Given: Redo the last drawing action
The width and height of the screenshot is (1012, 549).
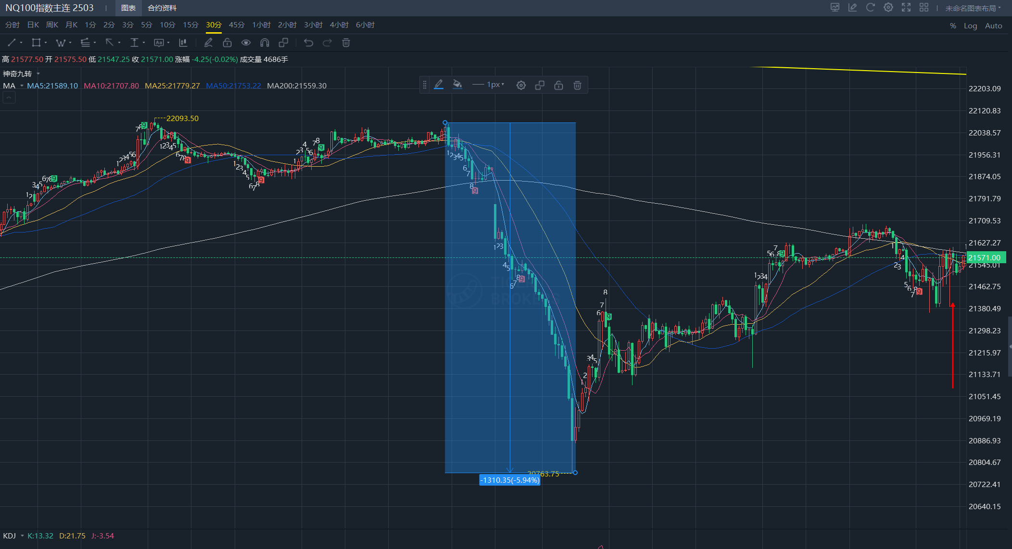Looking at the screenshot, I should click(328, 43).
